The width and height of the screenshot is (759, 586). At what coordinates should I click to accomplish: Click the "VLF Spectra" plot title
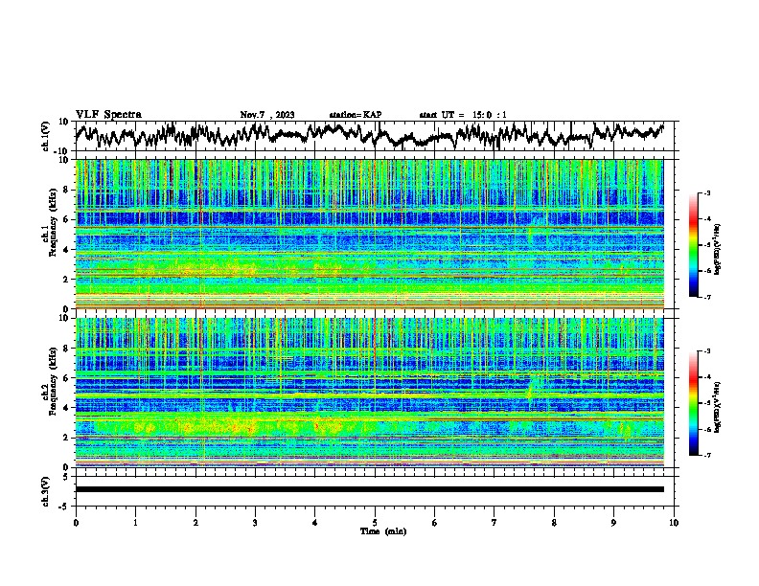tap(108, 115)
